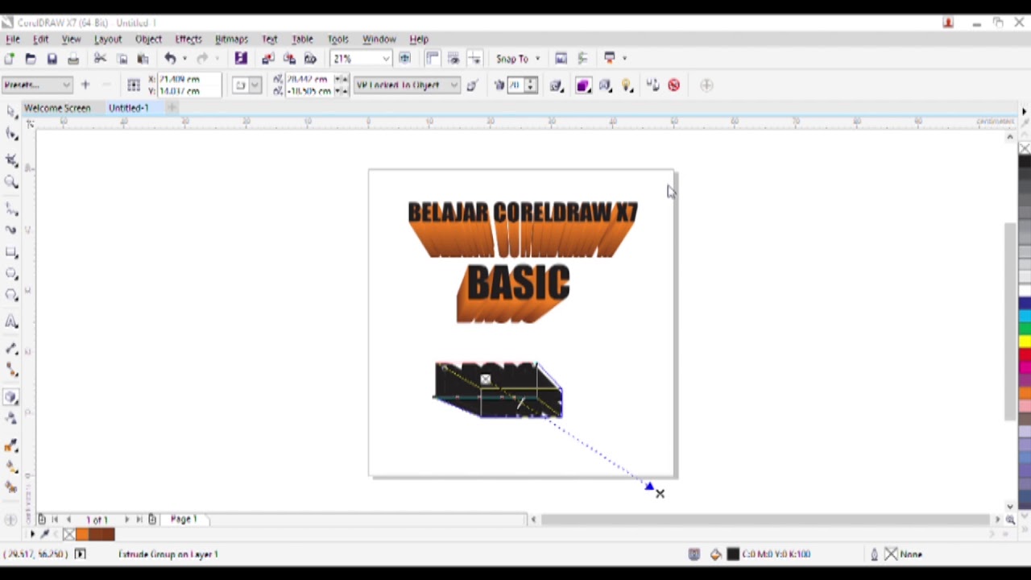Expand the Application launcher dropdown arrow
The height and width of the screenshot is (580, 1031).
[x=624, y=58]
